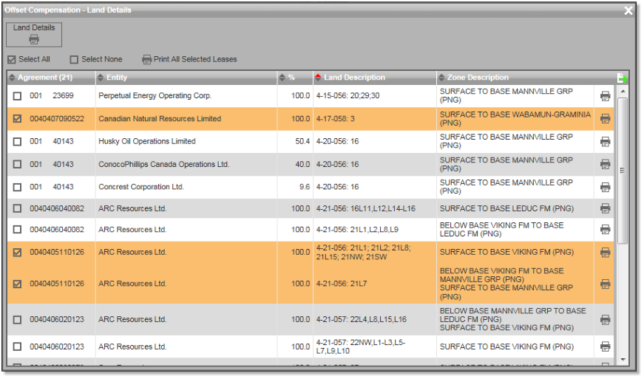
Task: Click Print All Selected Leases
Action: pos(190,60)
